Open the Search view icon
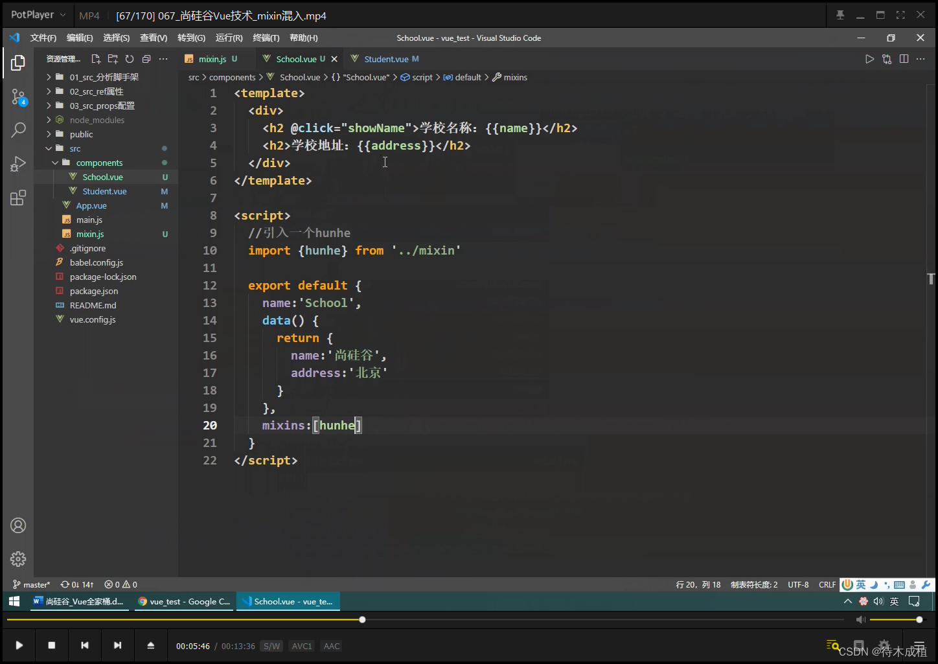This screenshot has width=938, height=664. point(18,130)
